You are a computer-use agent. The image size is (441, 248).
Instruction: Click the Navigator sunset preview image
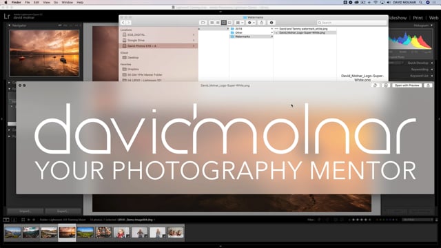click(44, 53)
